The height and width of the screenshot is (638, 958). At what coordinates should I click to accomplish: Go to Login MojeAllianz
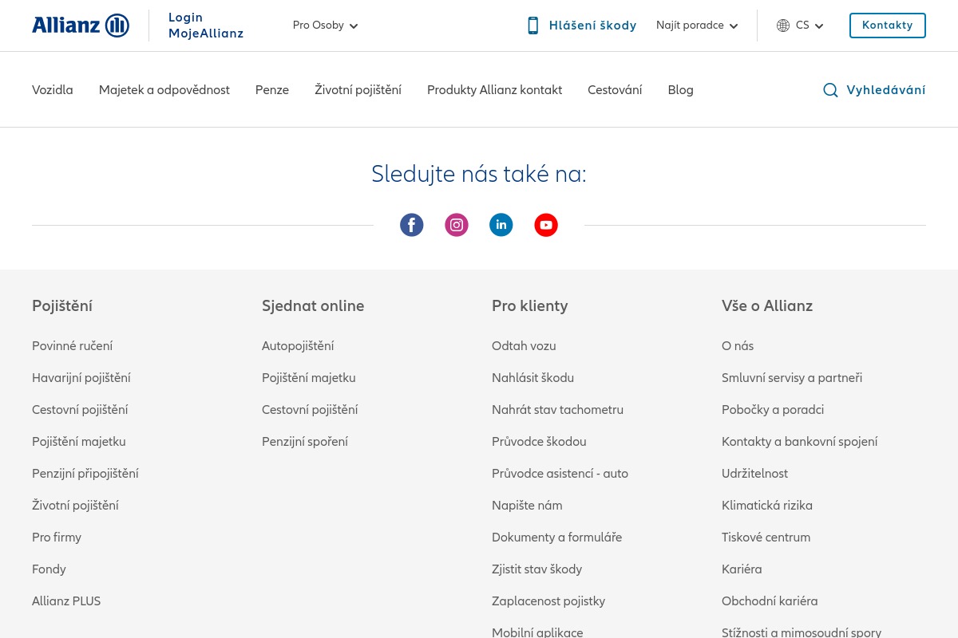pyautogui.click(x=205, y=26)
